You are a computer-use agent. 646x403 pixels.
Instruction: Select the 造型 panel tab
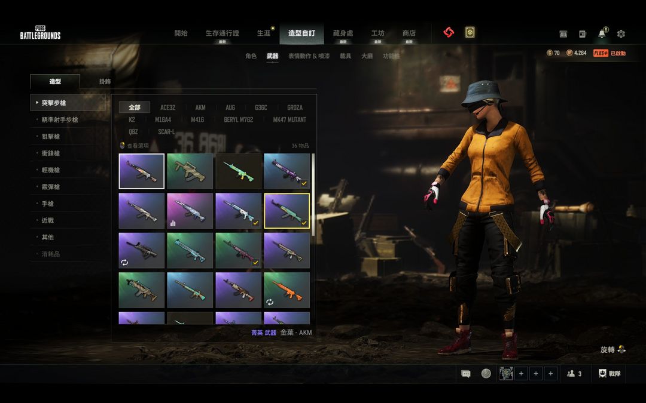55,81
